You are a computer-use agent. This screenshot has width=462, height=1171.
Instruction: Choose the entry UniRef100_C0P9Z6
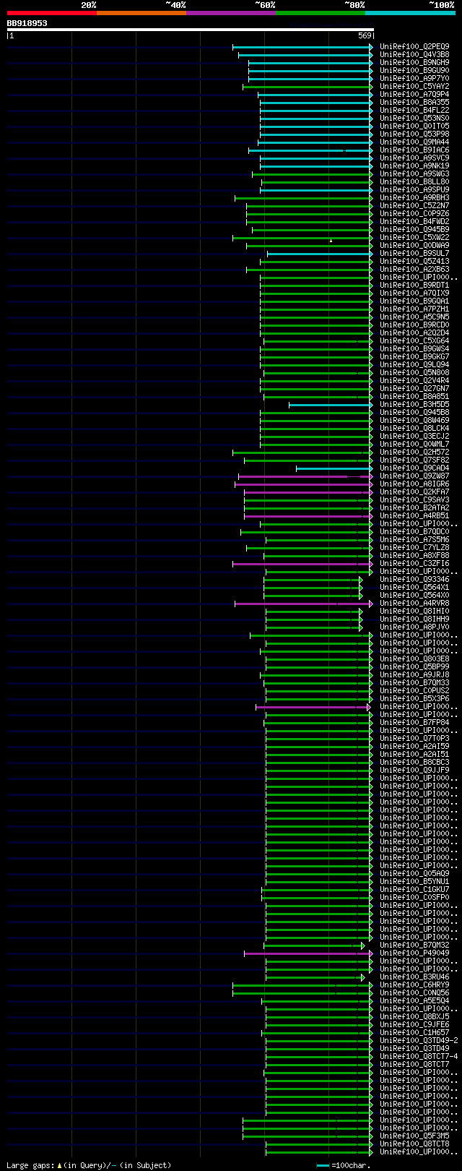(x=414, y=213)
